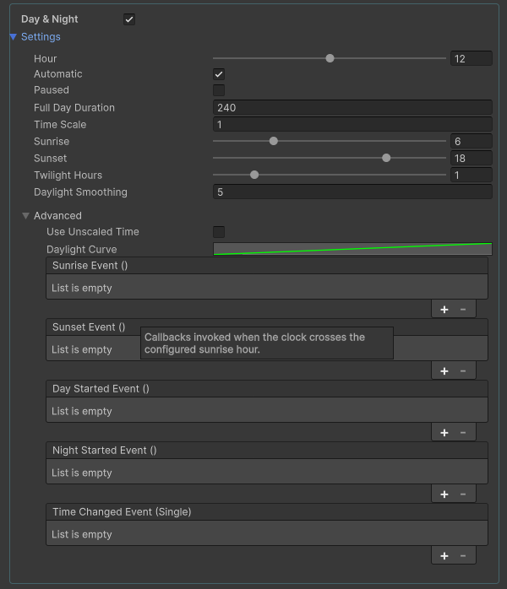Collapse the Settings foldout arrow

click(14, 37)
